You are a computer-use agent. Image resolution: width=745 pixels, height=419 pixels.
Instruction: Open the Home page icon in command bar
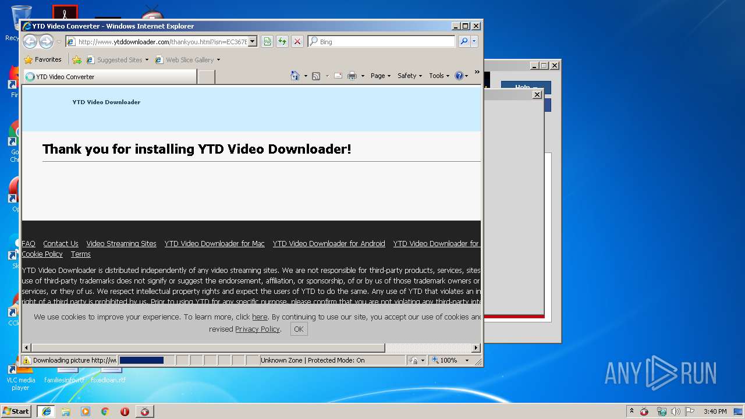click(x=295, y=76)
